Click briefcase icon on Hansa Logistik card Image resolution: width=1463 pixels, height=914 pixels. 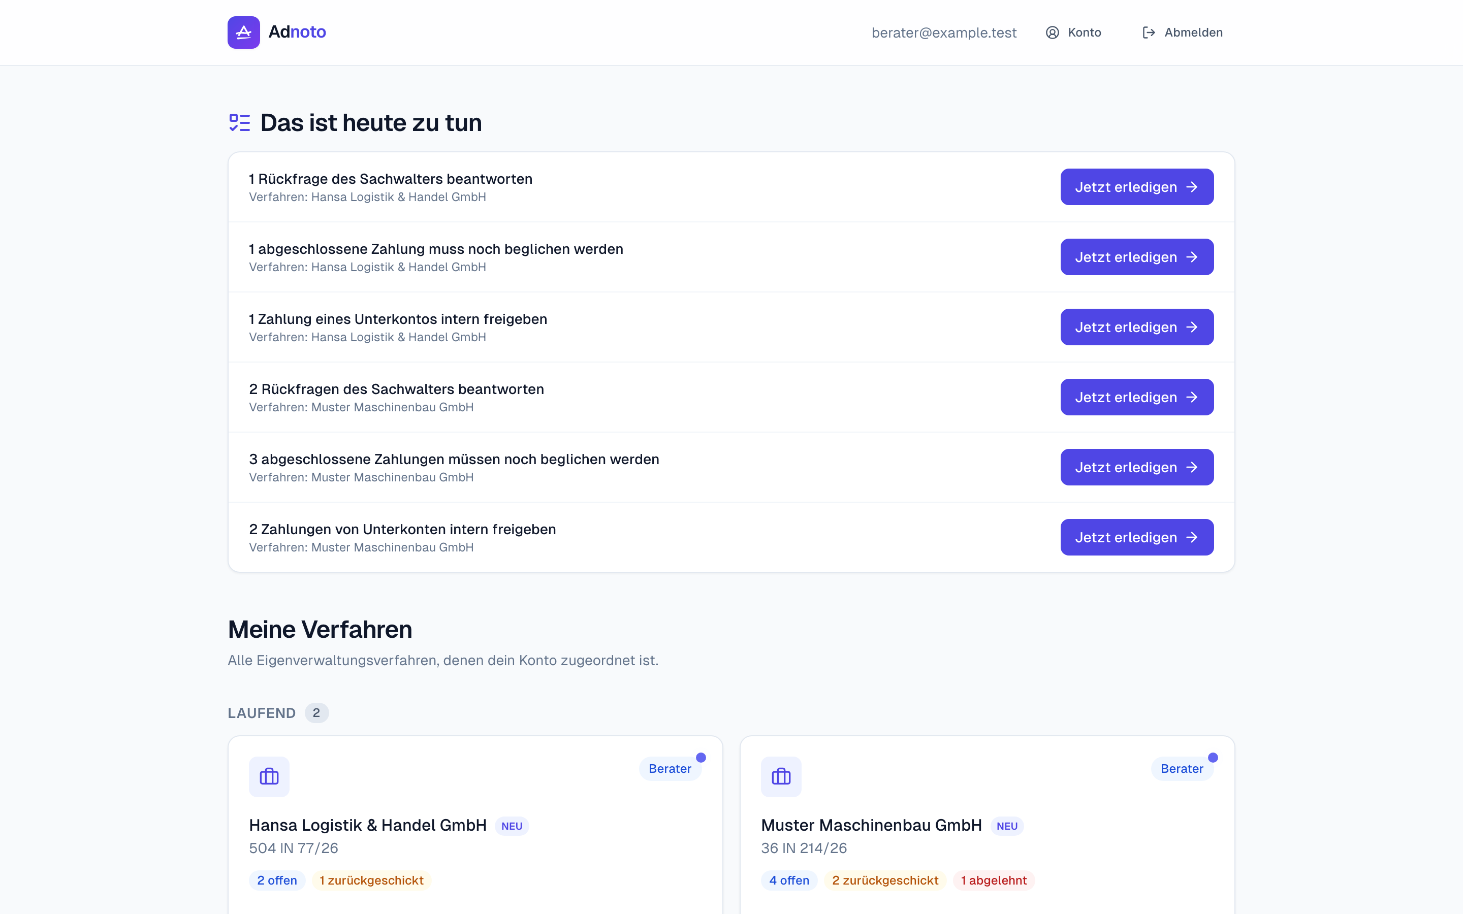pos(269,777)
